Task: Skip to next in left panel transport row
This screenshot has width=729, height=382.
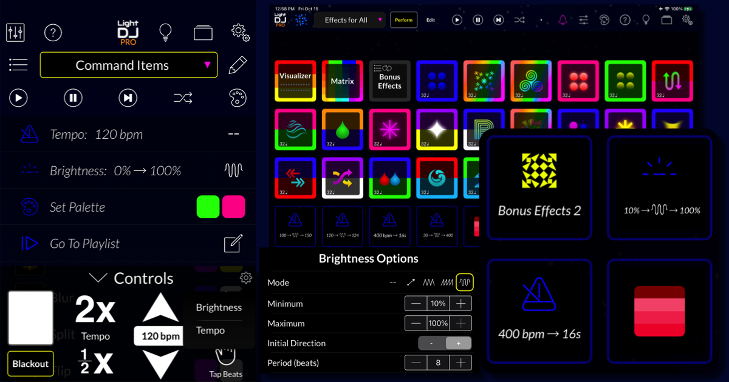Action: (x=128, y=98)
